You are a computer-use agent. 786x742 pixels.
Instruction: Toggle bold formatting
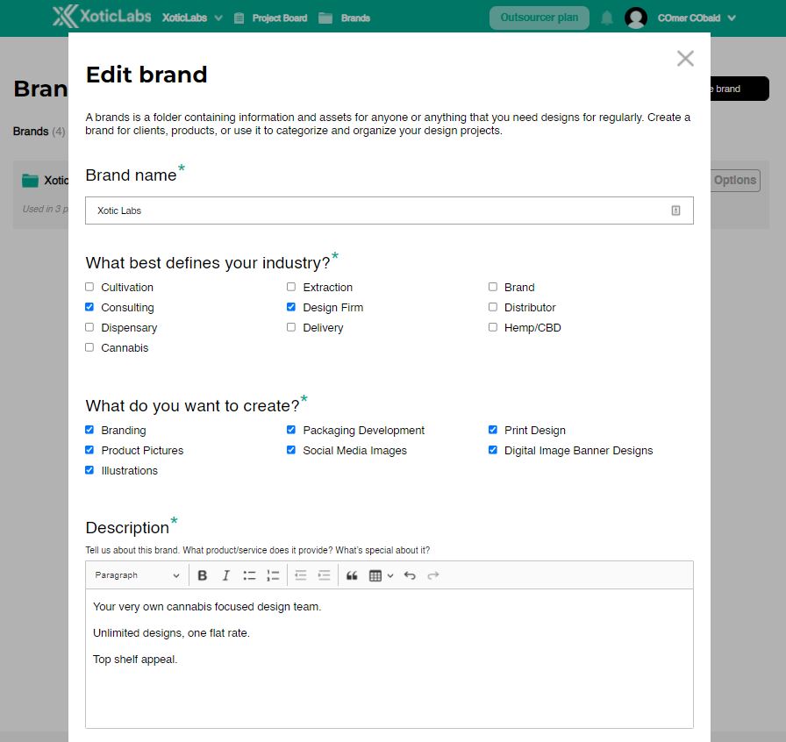203,575
